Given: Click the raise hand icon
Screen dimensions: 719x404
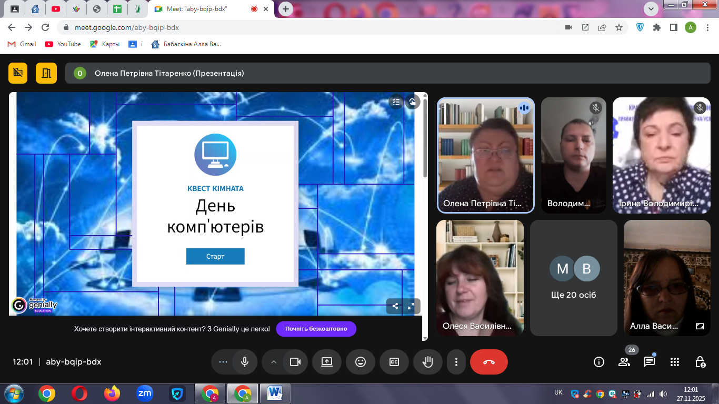Looking at the screenshot, I should 428,362.
